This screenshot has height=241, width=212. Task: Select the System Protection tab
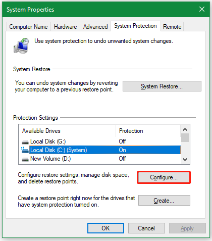click(x=135, y=26)
